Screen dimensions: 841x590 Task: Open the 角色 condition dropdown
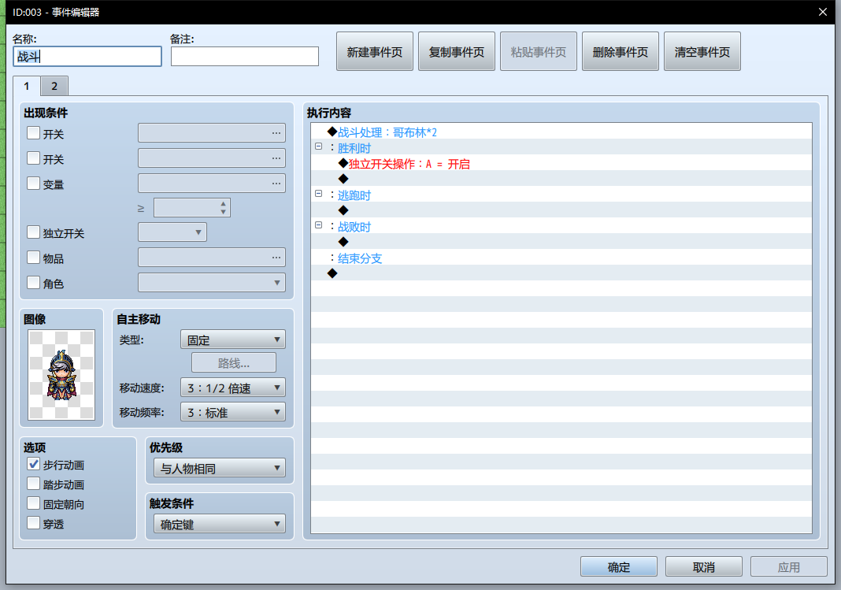[x=211, y=283]
